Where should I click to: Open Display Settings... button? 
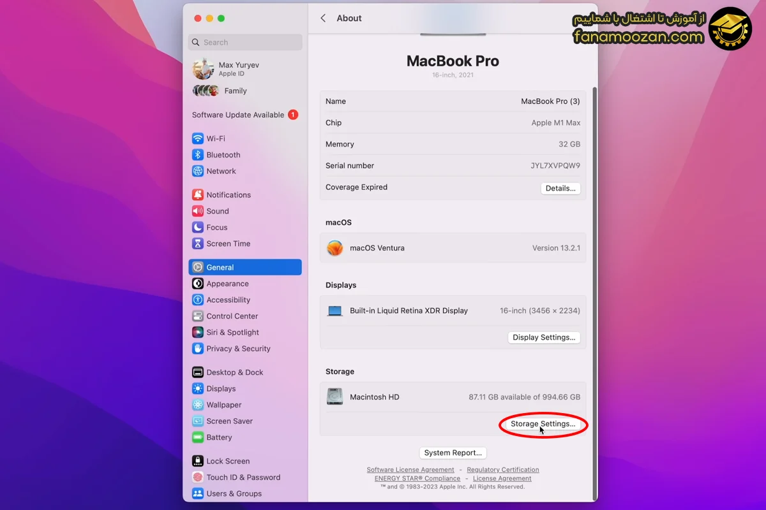point(544,337)
